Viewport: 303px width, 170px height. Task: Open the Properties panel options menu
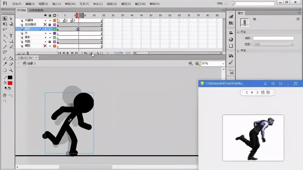click(x=299, y=13)
